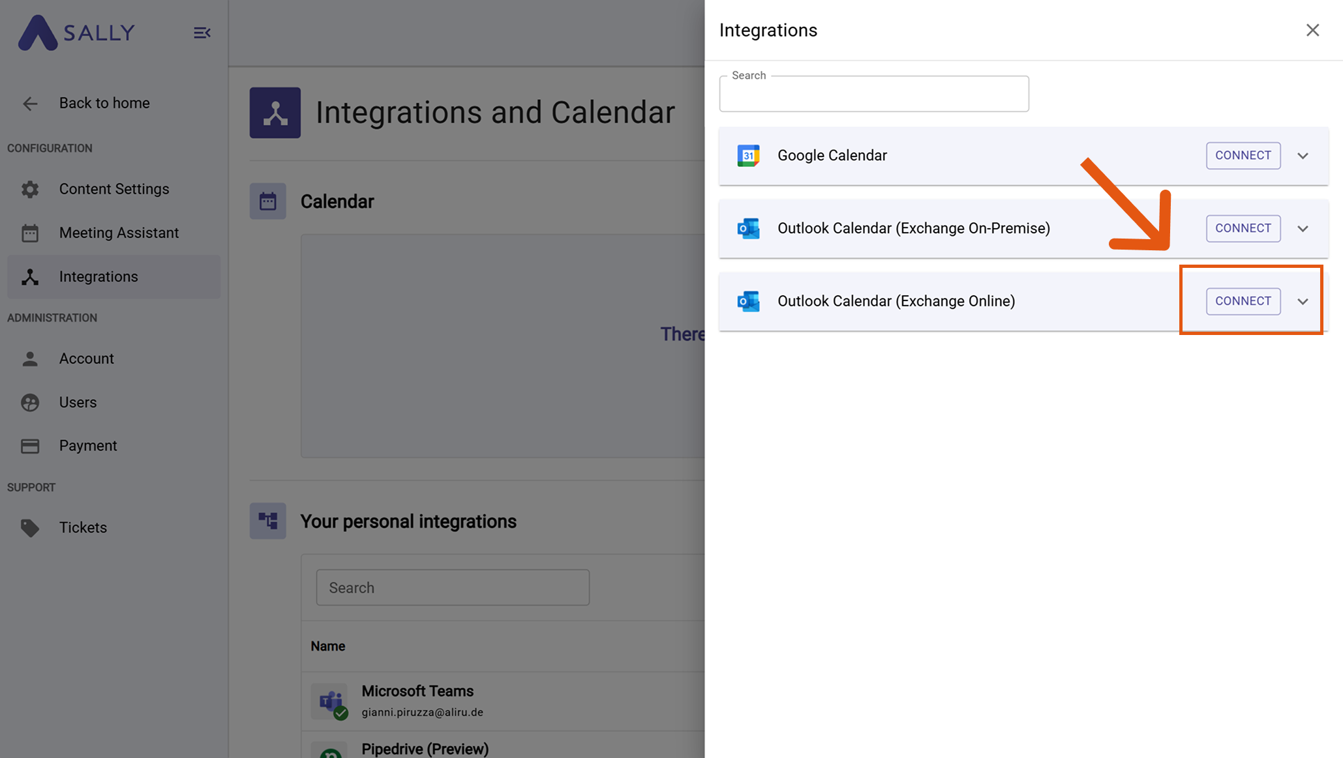The width and height of the screenshot is (1343, 758).
Task: Click the Meeting Assistant calendar icon
Action: [30, 233]
